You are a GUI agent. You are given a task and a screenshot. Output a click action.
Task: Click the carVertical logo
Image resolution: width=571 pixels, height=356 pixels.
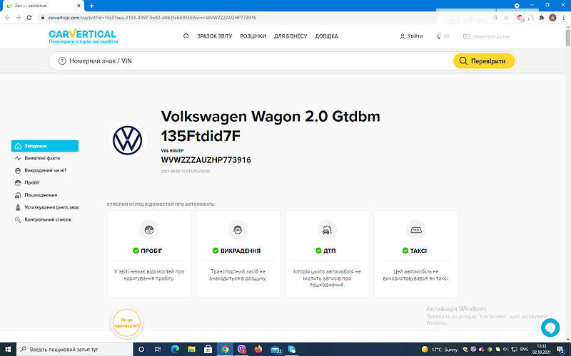coord(83,36)
